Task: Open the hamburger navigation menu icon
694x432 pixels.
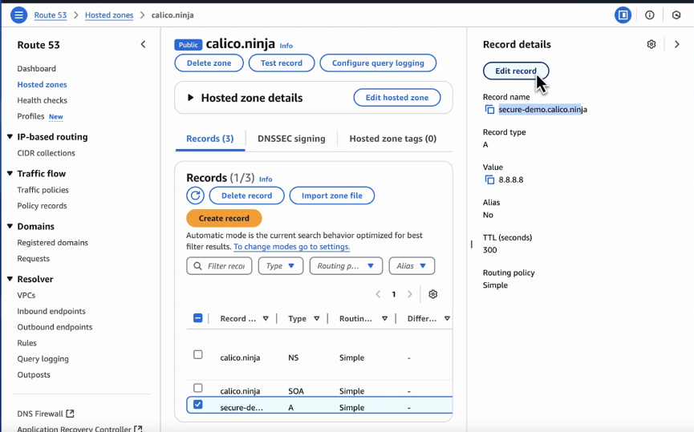Action: [18, 15]
